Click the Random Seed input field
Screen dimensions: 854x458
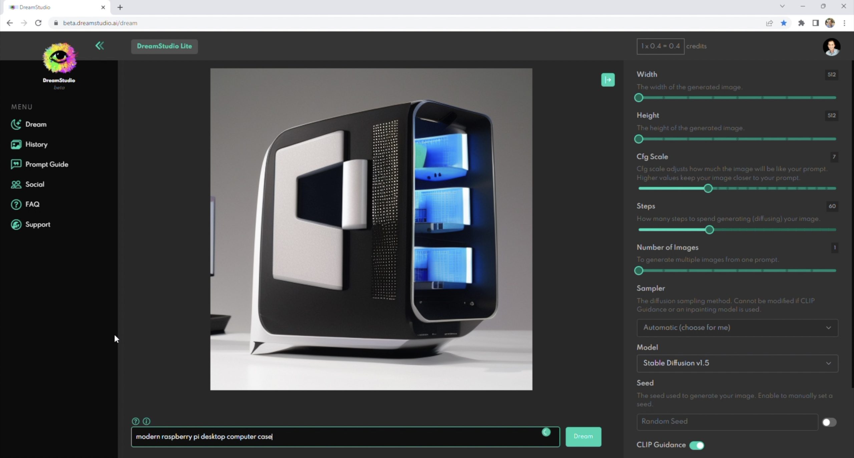pyautogui.click(x=727, y=422)
